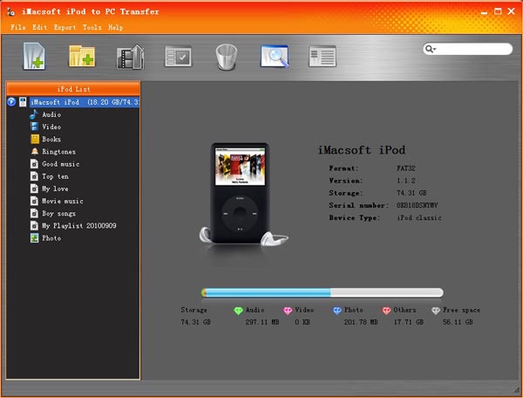Click the 56.11 GB free space value
This screenshot has width=523, height=398.
tap(458, 322)
